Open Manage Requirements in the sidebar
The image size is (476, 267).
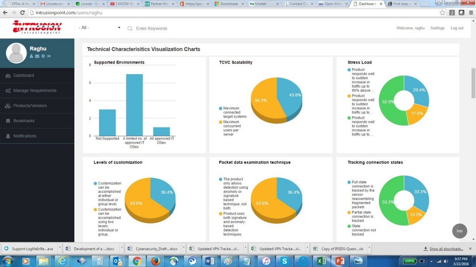pos(34,91)
